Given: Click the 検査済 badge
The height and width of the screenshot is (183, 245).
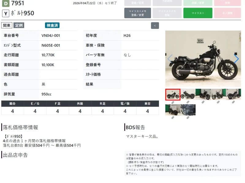Looking at the screenshot, I should (x=52, y=25).
